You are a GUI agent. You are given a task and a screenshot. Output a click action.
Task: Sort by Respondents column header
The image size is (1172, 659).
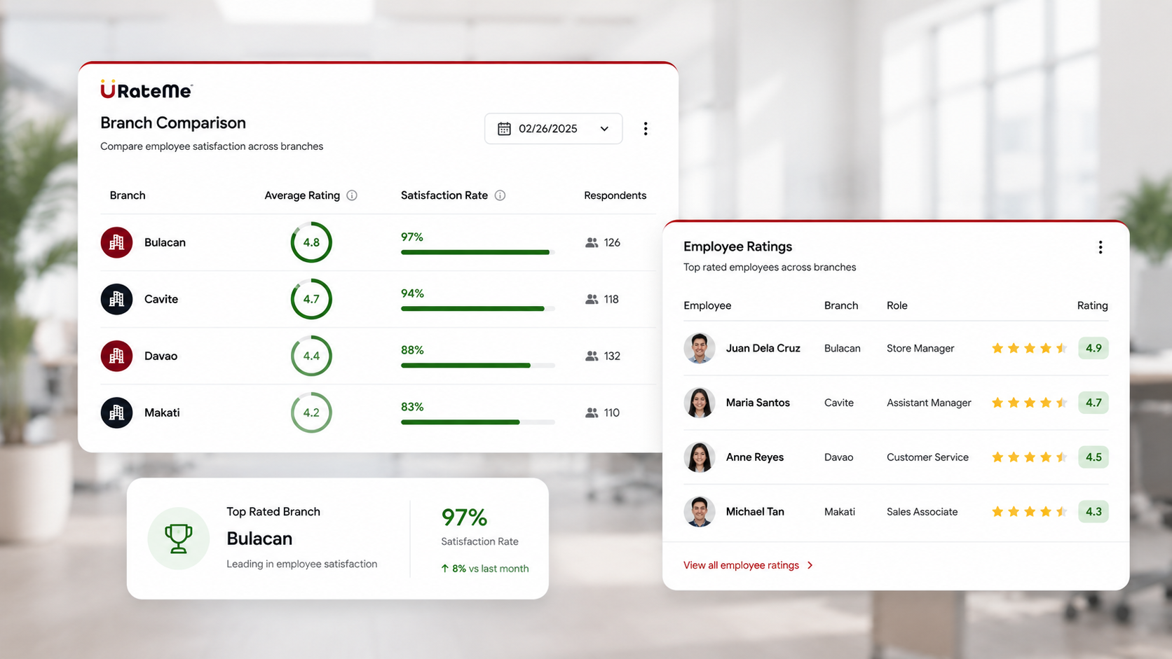[x=615, y=195]
